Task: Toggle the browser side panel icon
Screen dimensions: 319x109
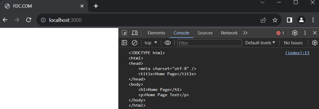Action: (x=289, y=20)
